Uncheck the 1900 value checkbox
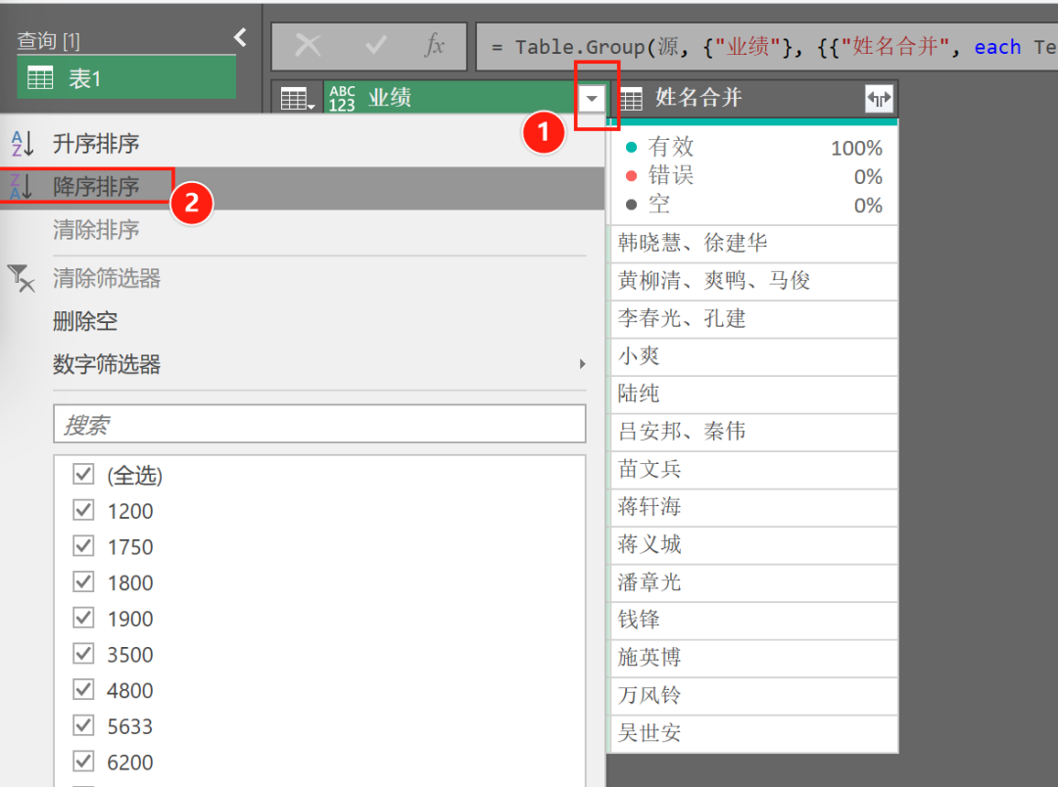Viewport: 1058px width, 787px height. (x=83, y=618)
